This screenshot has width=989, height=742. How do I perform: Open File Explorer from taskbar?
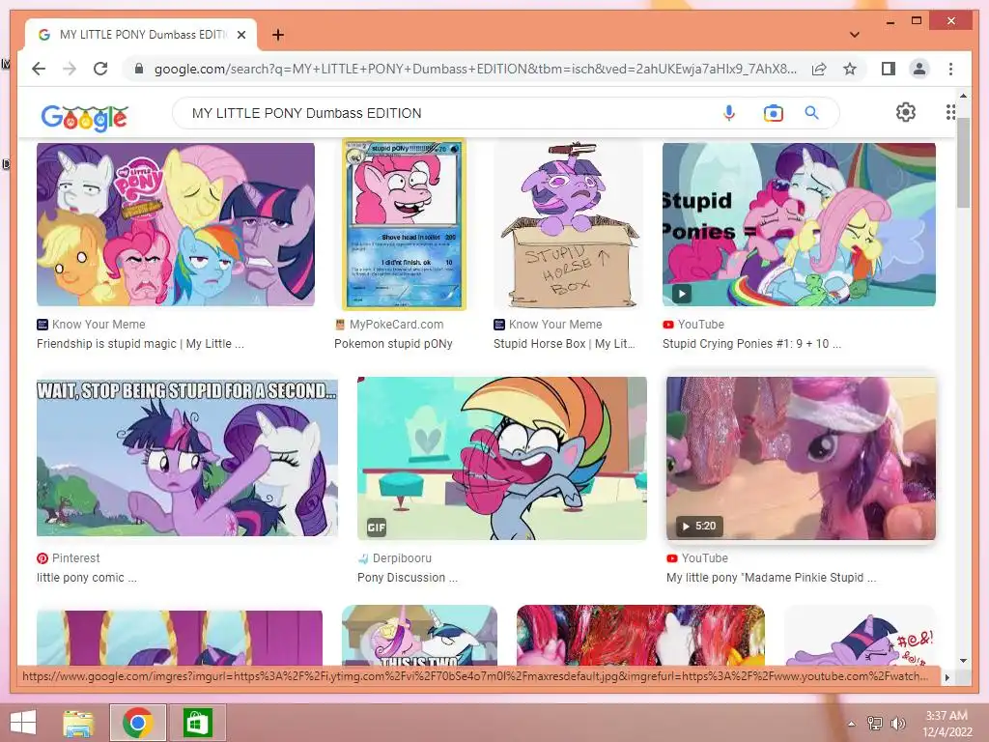[79, 723]
